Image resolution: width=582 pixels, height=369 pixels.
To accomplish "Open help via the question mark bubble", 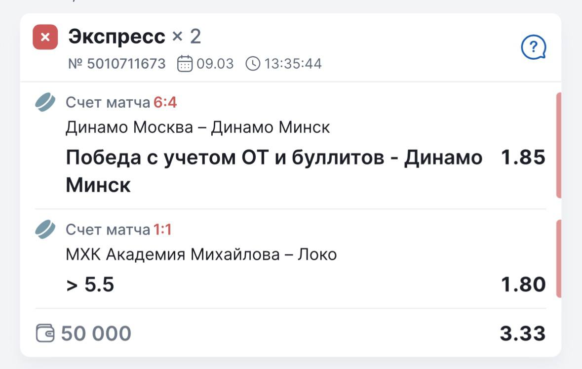I will pos(534,48).
